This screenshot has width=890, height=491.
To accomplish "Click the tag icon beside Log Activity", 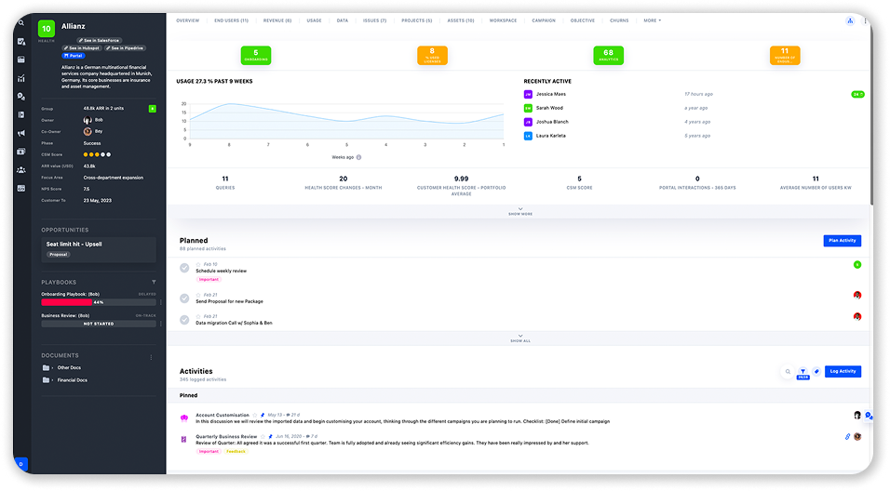I will 816,371.
